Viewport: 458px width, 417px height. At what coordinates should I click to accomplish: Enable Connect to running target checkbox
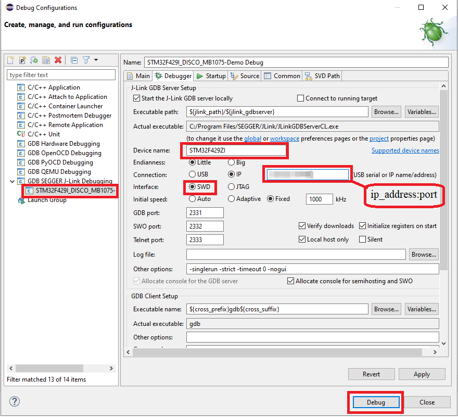point(300,98)
